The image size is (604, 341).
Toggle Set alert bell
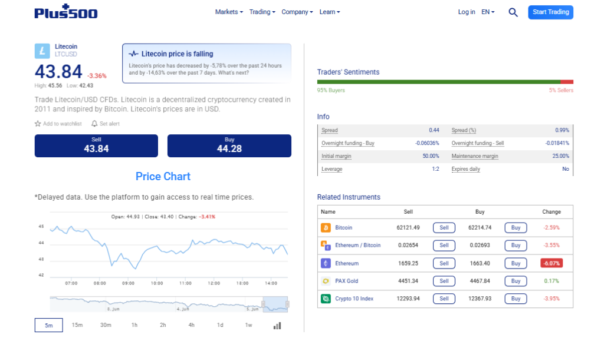coord(94,124)
